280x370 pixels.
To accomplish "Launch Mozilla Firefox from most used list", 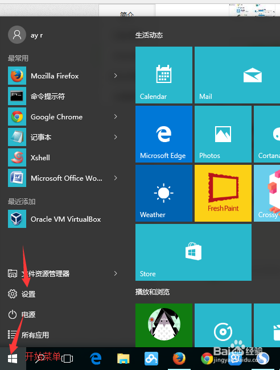I will pyautogui.click(x=64, y=76).
